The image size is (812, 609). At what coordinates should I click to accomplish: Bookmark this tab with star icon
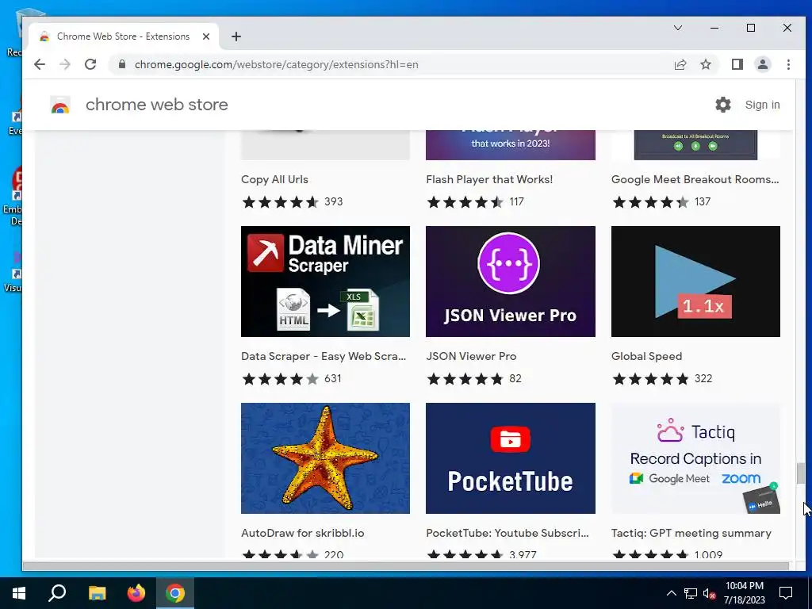[x=705, y=64]
